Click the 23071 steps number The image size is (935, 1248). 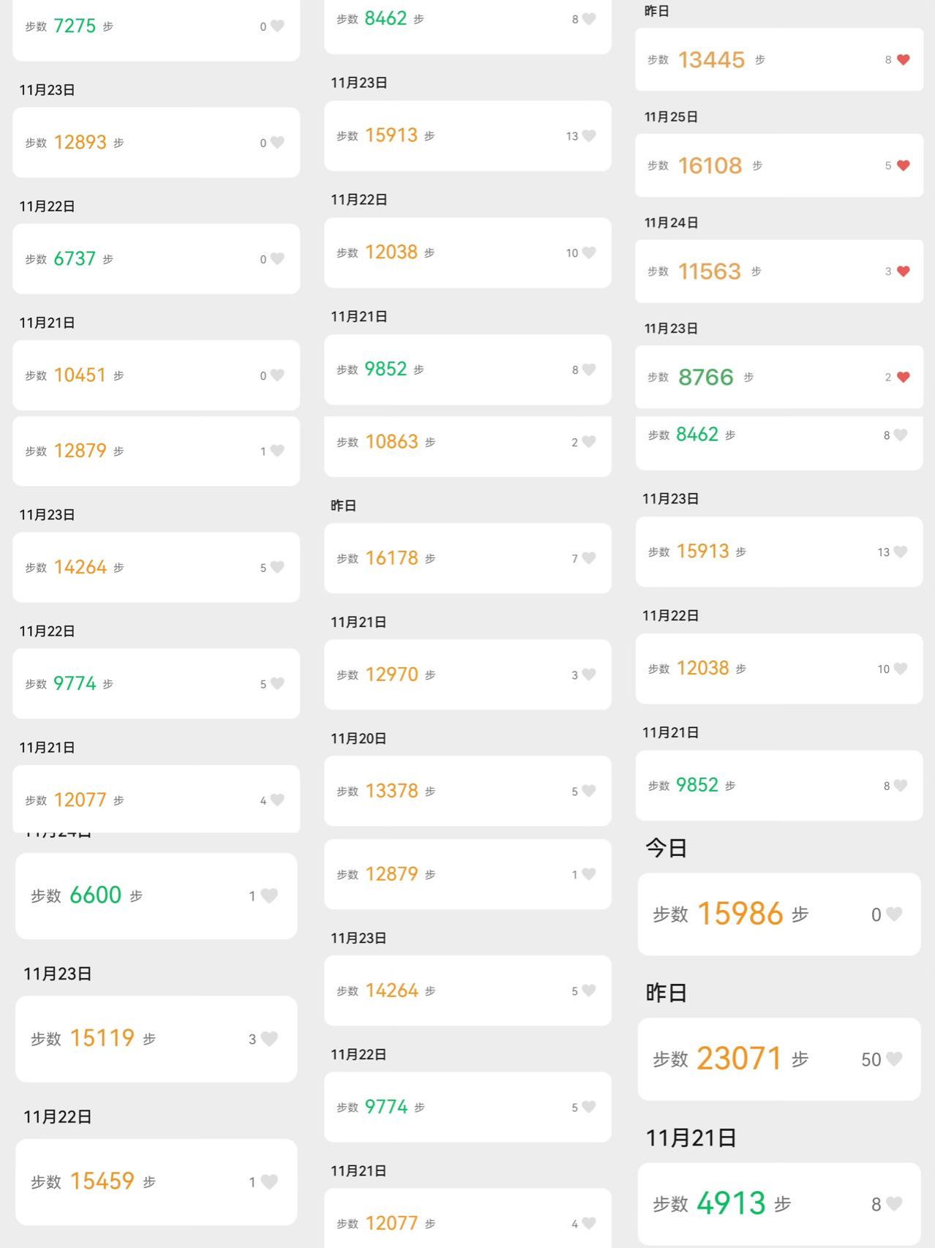point(740,1059)
